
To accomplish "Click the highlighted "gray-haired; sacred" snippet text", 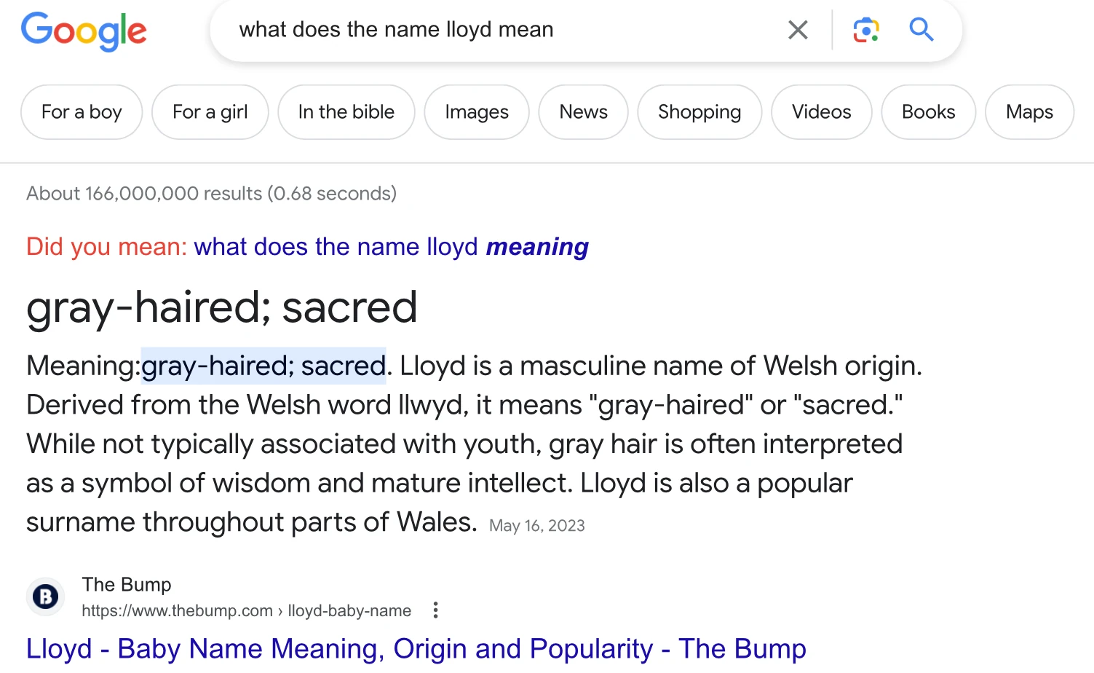I will 263,366.
